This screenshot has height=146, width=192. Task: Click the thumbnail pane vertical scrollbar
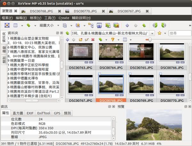[190, 77]
